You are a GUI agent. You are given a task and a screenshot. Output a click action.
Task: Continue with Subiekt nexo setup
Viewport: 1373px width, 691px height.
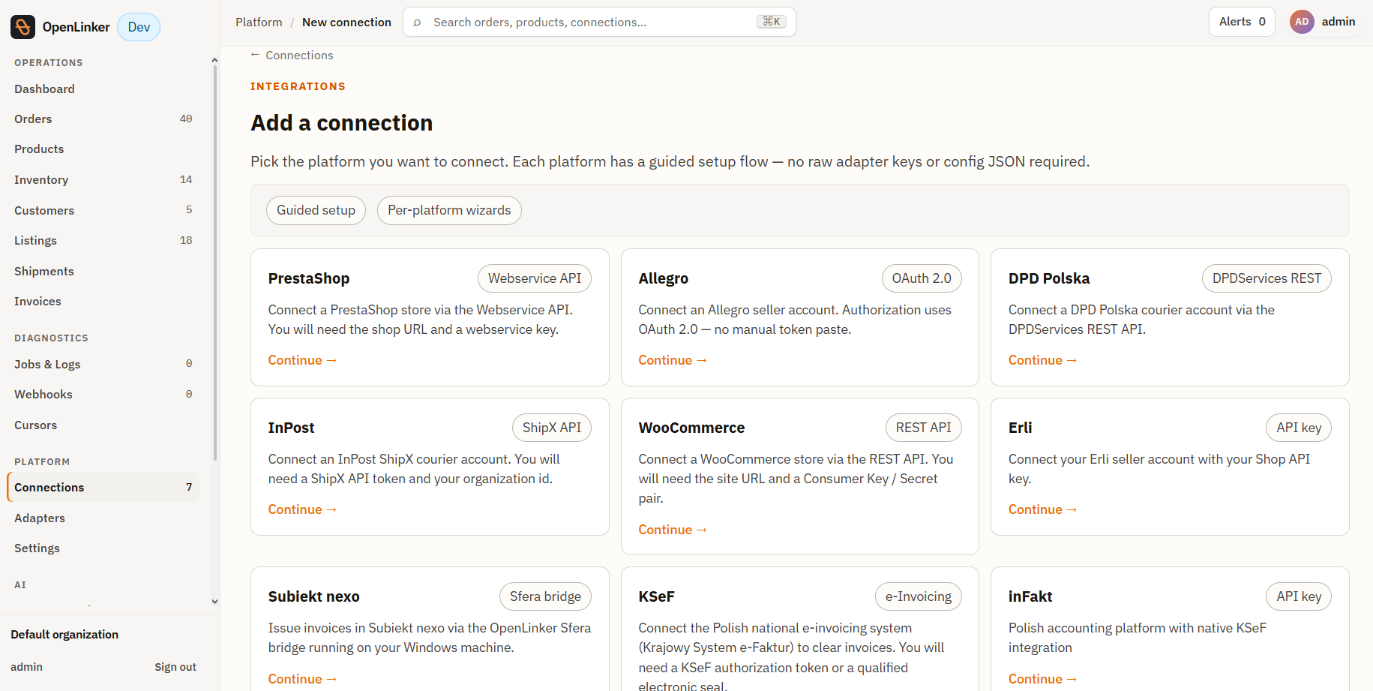(303, 679)
